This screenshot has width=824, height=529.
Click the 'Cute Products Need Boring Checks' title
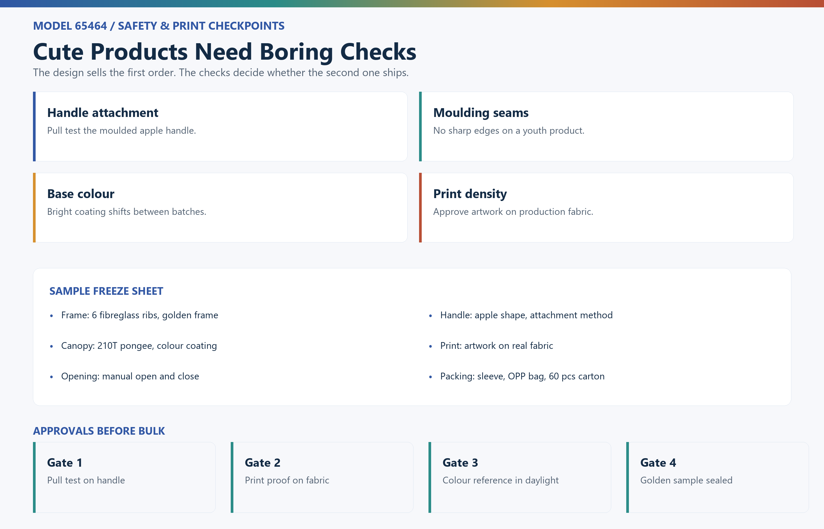tap(225, 52)
